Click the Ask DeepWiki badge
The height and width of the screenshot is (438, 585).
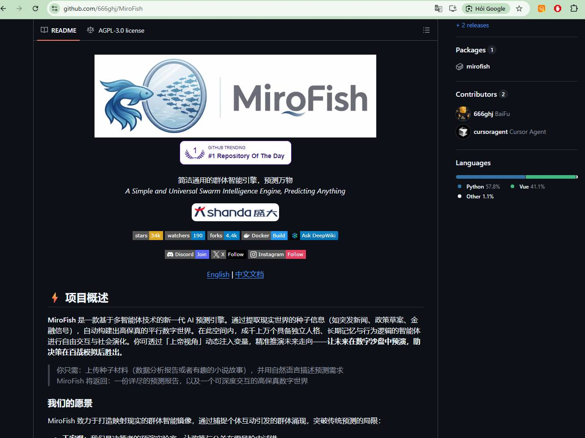point(314,236)
